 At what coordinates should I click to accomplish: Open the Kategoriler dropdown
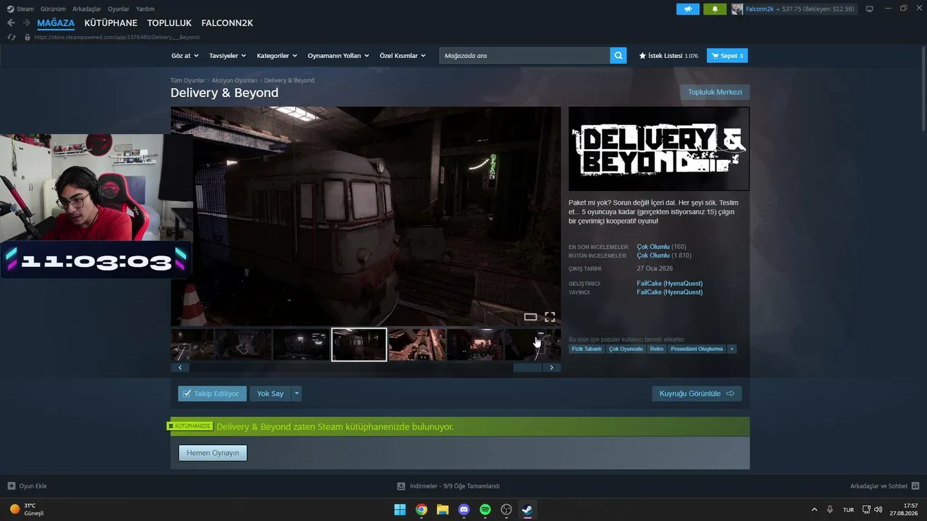(x=277, y=56)
